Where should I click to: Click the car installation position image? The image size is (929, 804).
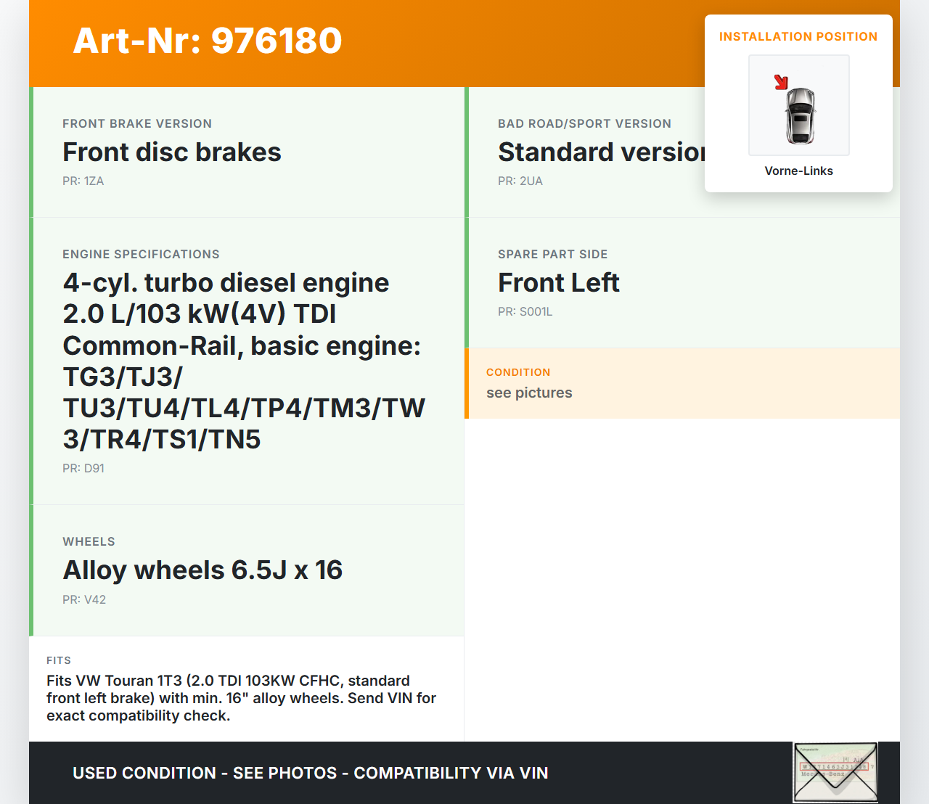coord(799,105)
